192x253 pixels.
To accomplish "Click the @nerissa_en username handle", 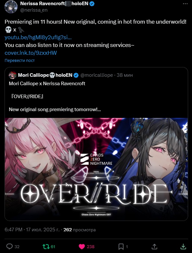I will tap(34, 10).
